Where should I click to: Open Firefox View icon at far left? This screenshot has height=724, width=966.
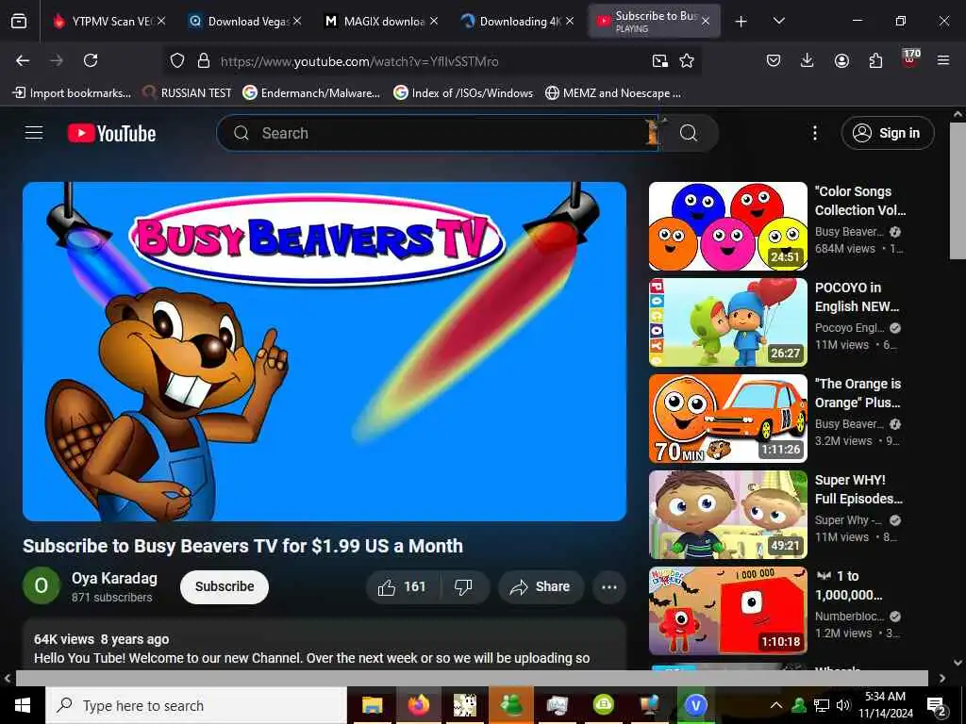pyautogui.click(x=19, y=21)
